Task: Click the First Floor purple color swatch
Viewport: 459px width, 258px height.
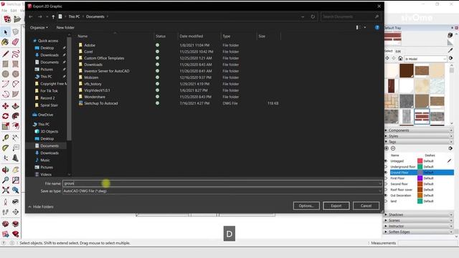Action: [x=420, y=178]
